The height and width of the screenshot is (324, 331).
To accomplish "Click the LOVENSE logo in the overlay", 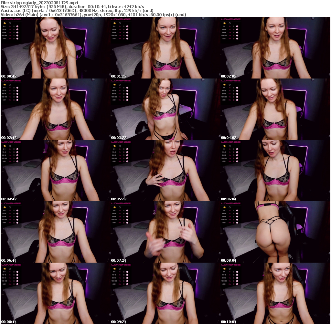I will tap(11, 19).
